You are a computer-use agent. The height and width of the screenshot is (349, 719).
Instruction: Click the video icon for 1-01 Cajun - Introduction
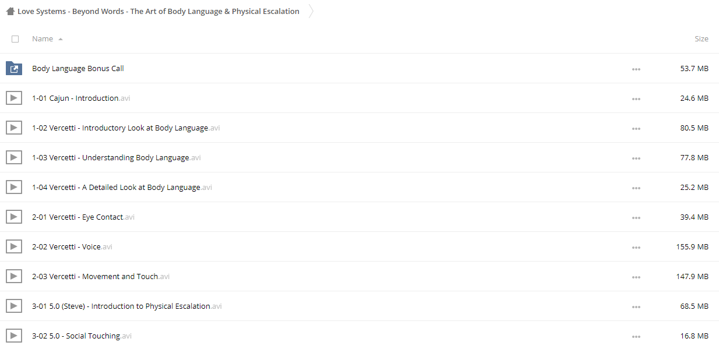click(x=14, y=98)
